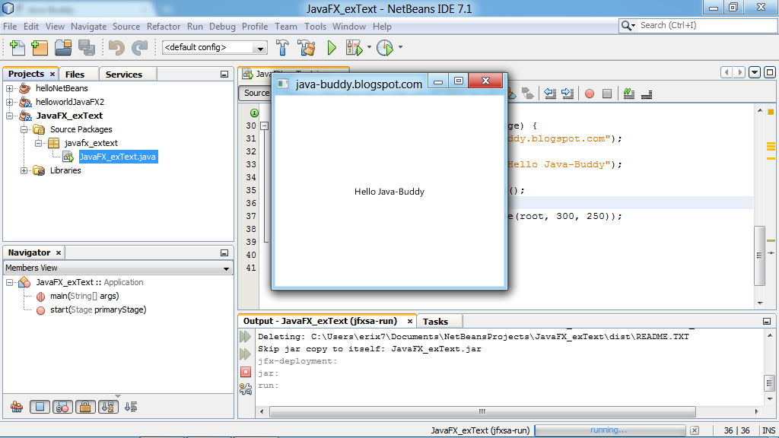Profile the project using the clock icon
The width and height of the screenshot is (779, 438).
point(386,47)
